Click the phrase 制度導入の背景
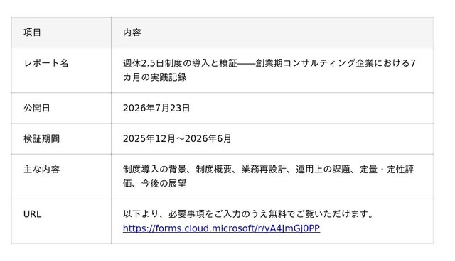 coord(155,169)
